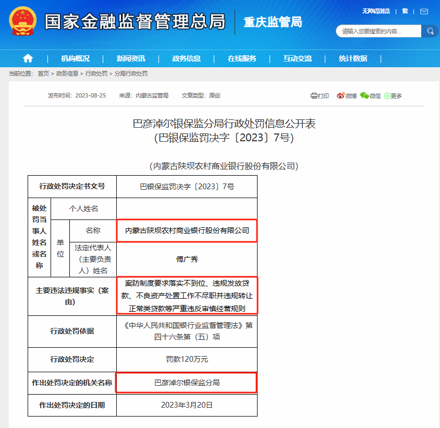Click the 单位 cell
Screen dimensions: 440x428
[x=60, y=248]
